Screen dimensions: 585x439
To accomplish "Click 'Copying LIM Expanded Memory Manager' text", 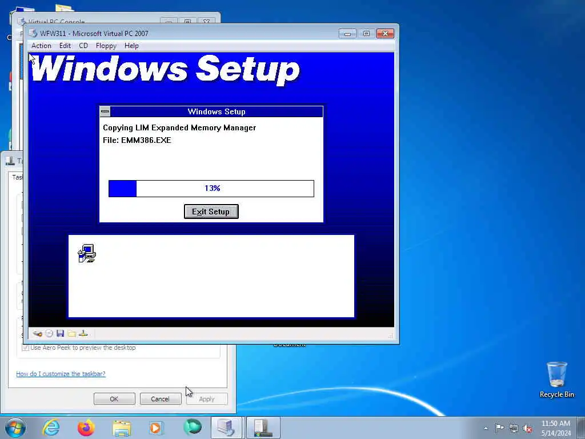I will pyautogui.click(x=179, y=127).
